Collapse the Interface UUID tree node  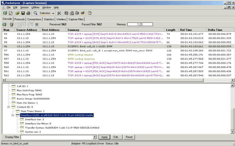click(13, 115)
